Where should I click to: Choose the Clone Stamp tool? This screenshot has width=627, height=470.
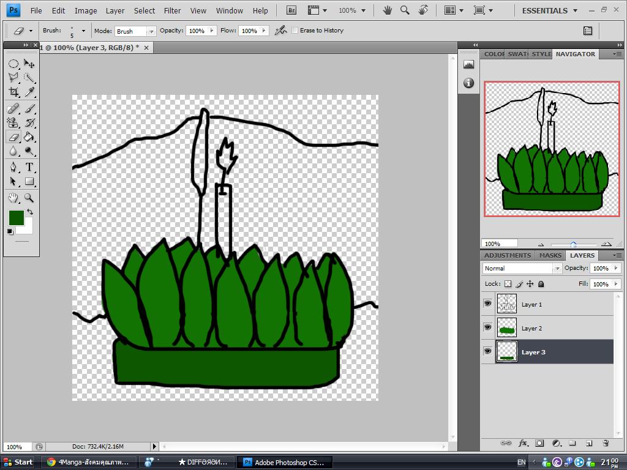(x=13, y=122)
